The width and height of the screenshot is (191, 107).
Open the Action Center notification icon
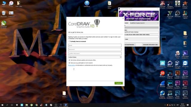coord(188,105)
